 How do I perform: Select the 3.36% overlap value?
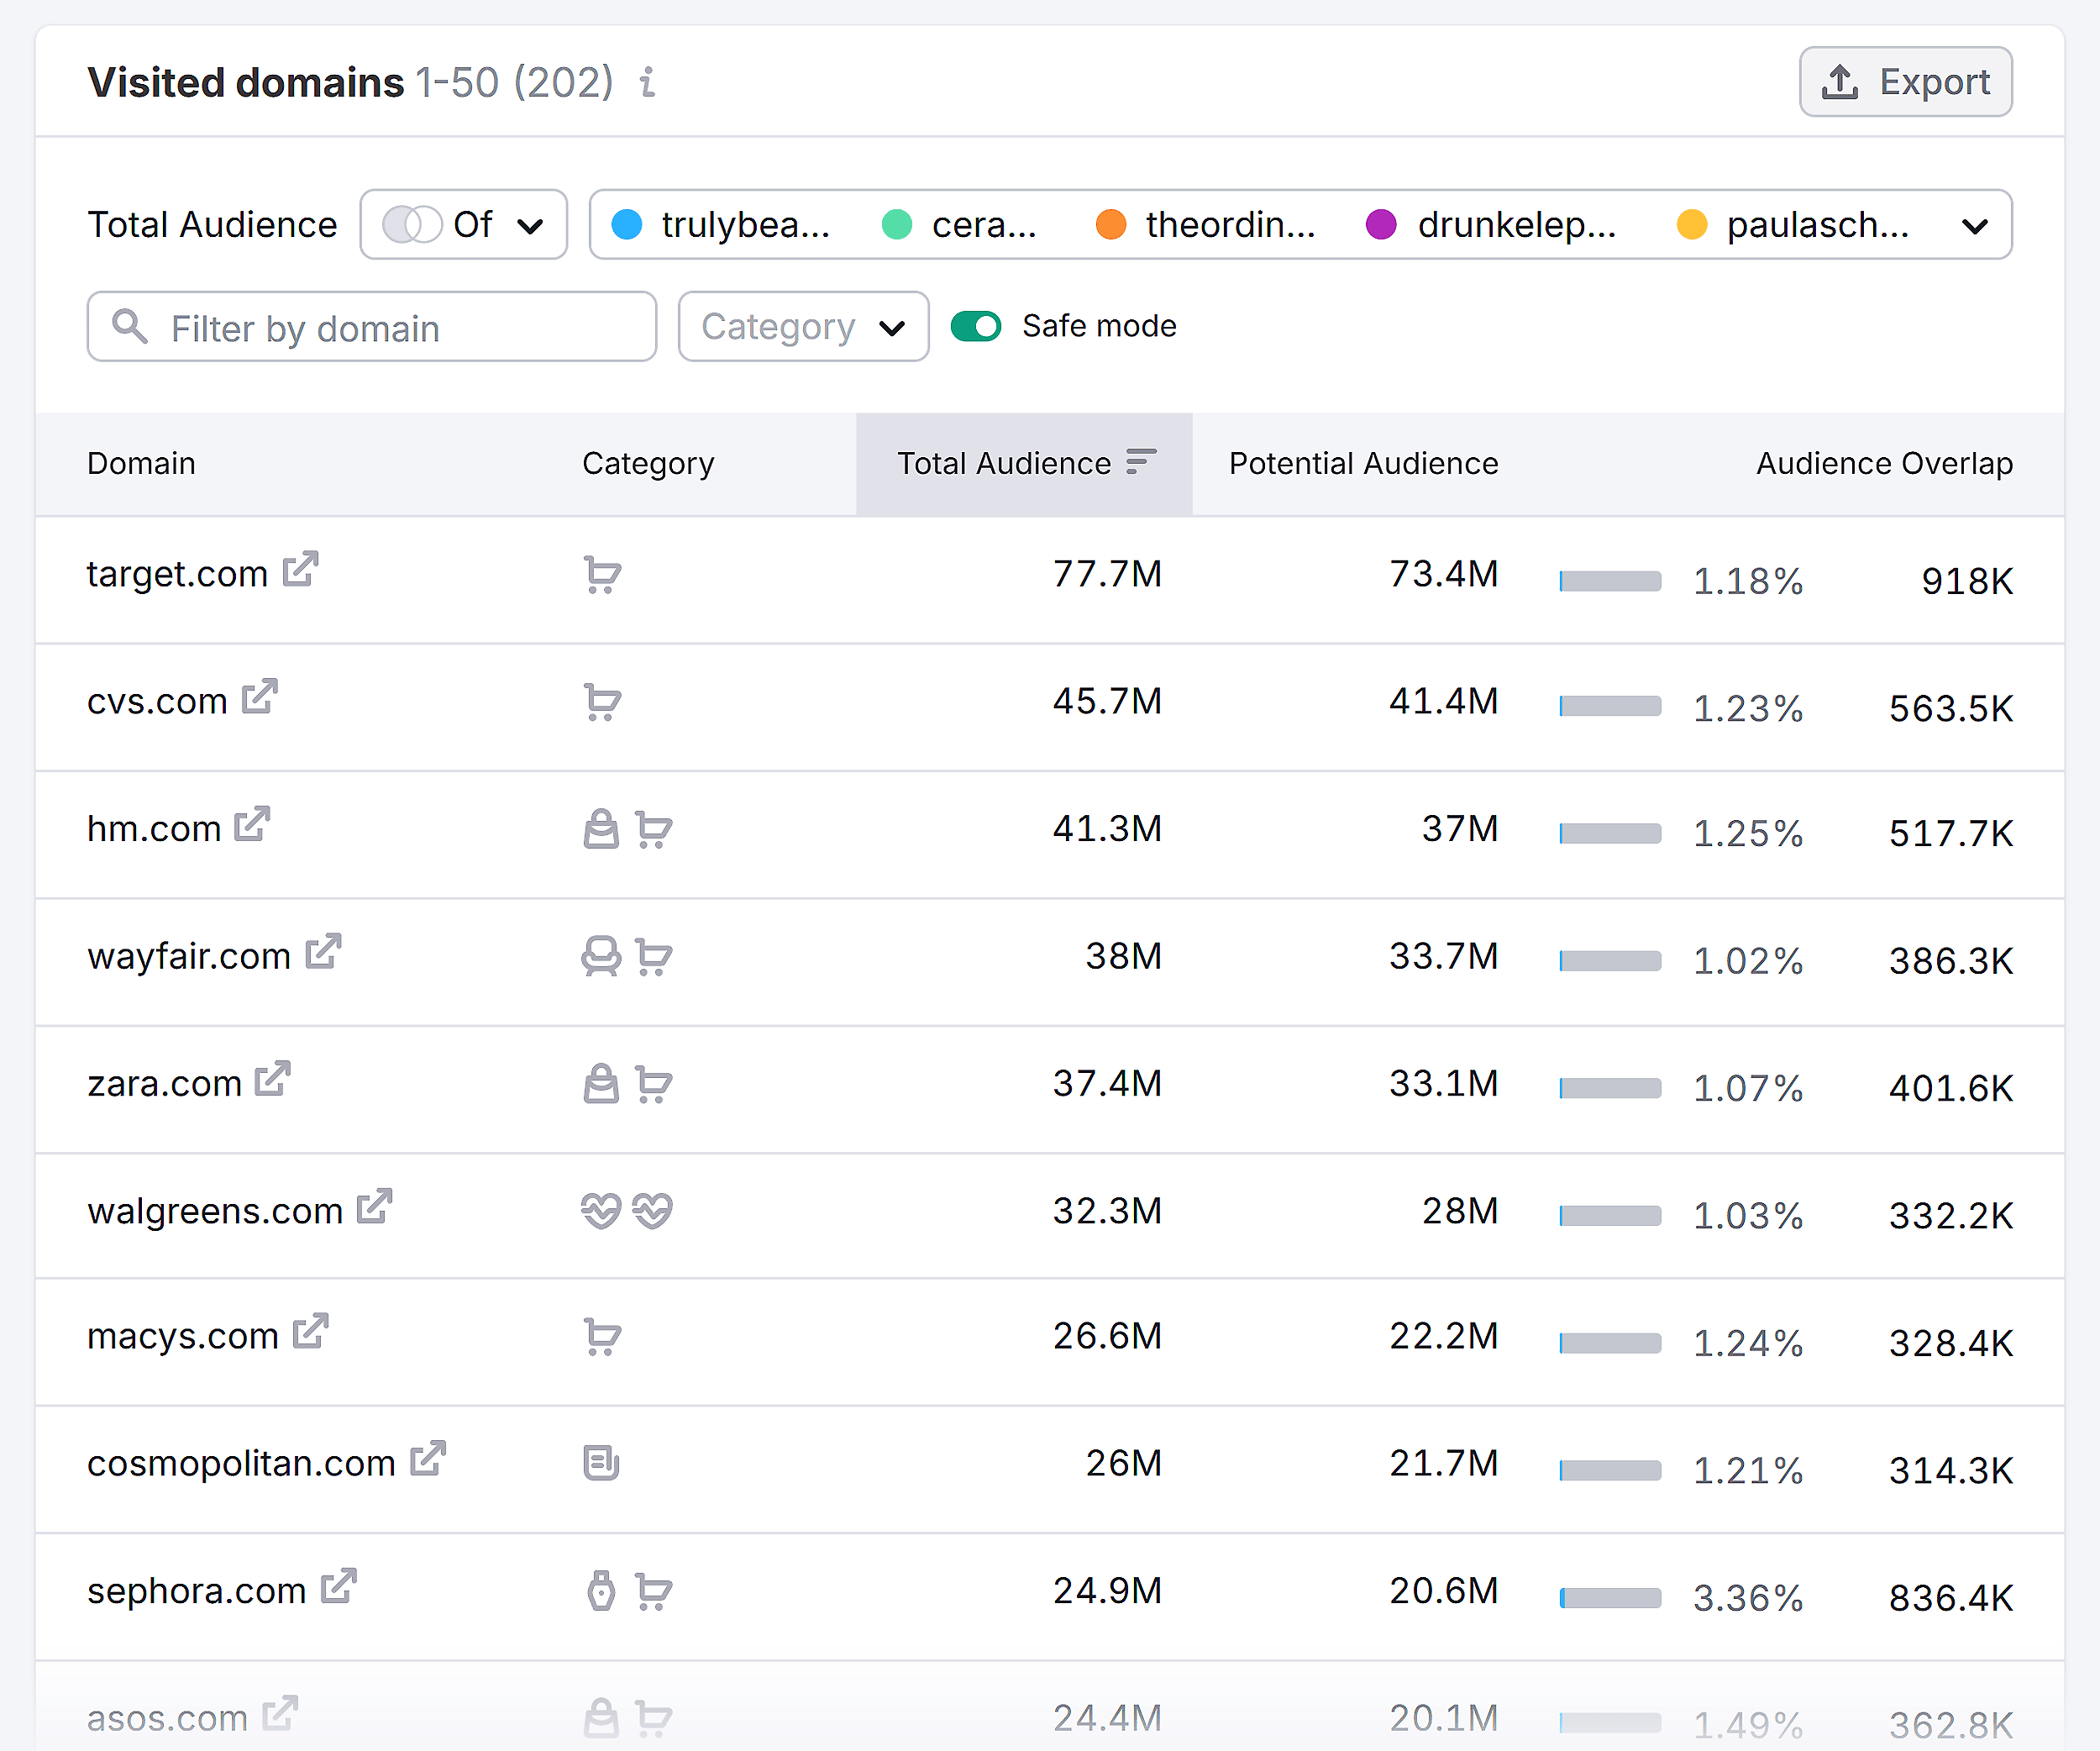1748,1598
